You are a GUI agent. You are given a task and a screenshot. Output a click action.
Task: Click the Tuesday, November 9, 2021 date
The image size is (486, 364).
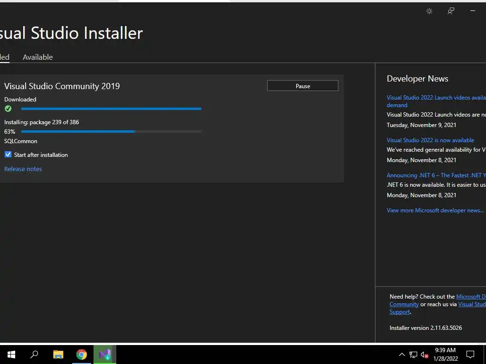click(x=421, y=125)
